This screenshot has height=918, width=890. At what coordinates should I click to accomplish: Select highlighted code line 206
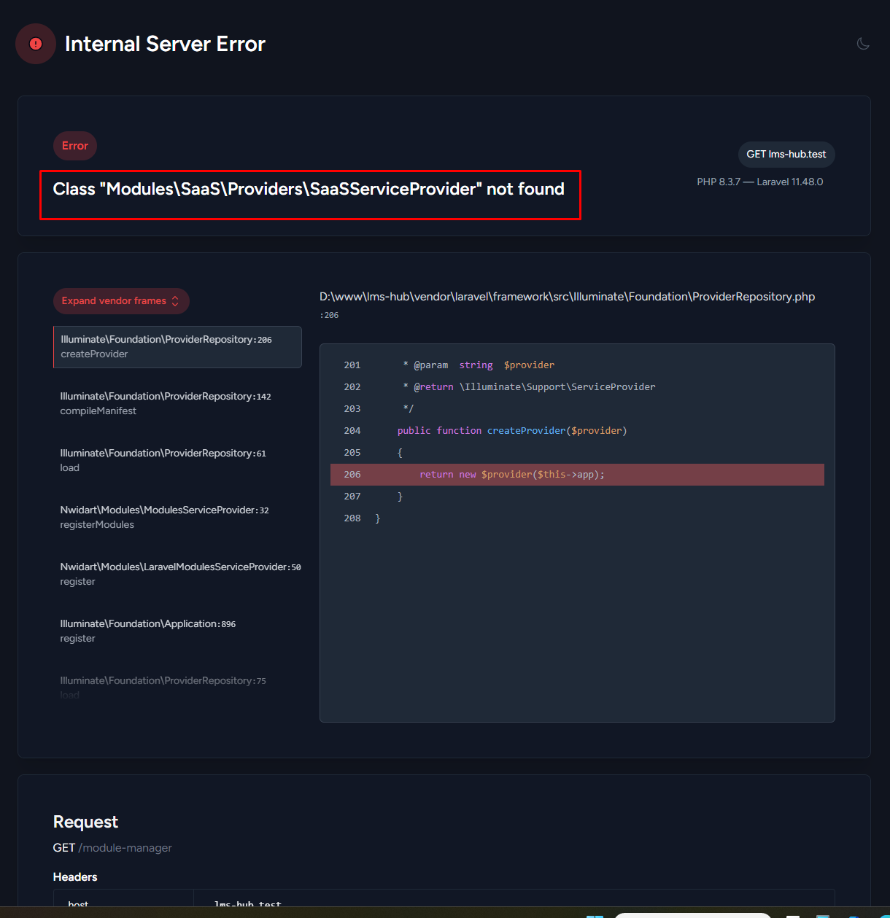tap(576, 474)
